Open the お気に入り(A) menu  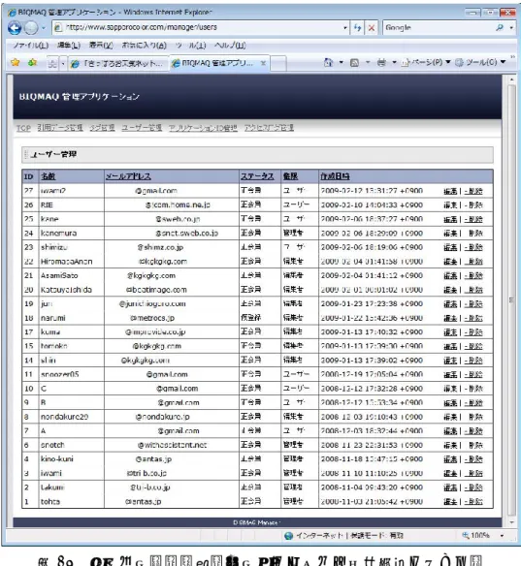(144, 46)
